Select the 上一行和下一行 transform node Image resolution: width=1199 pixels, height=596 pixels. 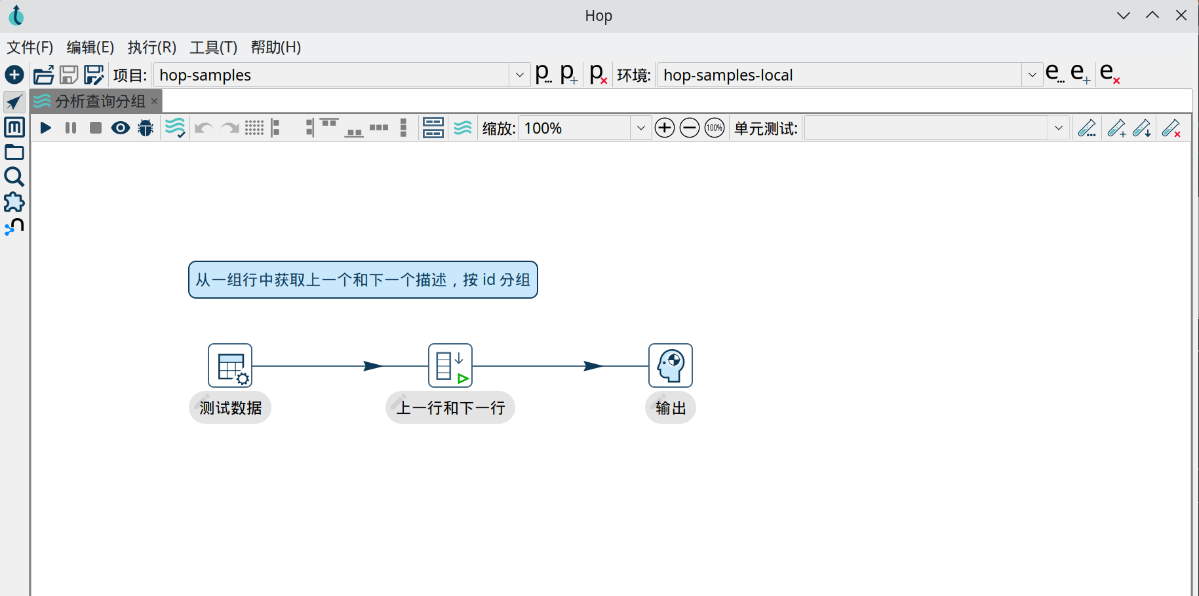click(450, 365)
